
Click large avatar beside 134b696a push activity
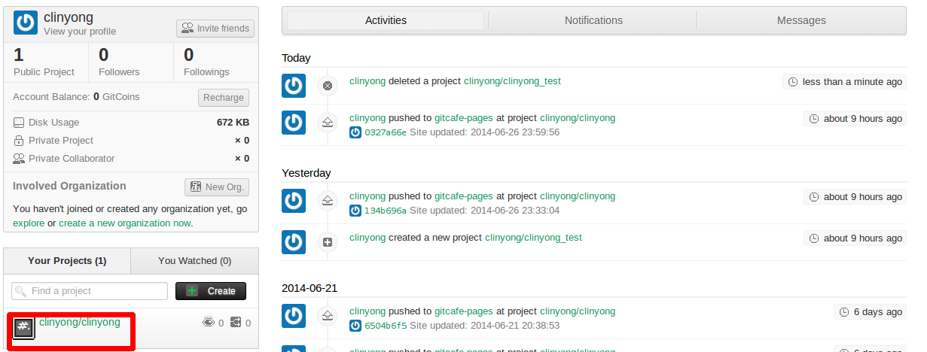coord(294,201)
